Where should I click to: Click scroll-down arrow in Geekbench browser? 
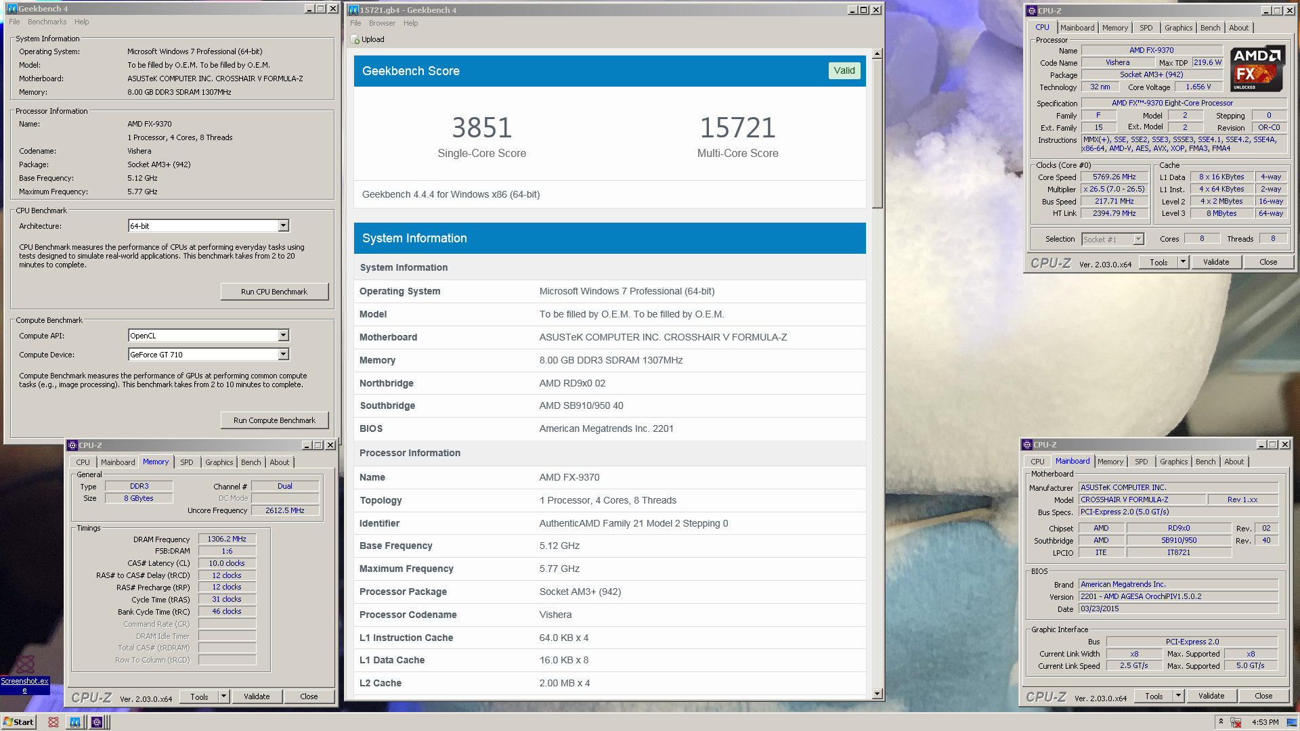tap(877, 694)
